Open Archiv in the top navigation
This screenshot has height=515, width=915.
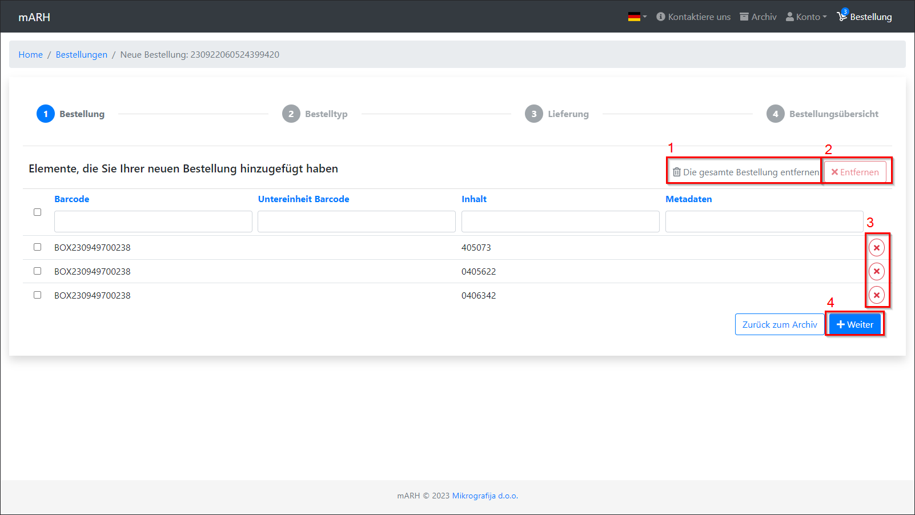[x=758, y=17]
